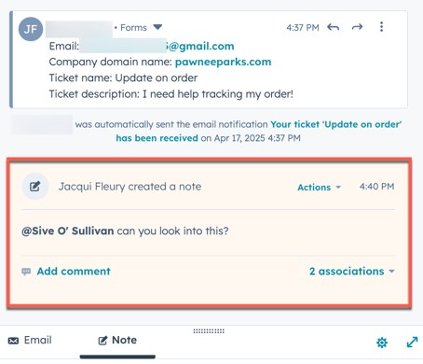
Task: Open editor settings gear icon
Action: pos(382,343)
